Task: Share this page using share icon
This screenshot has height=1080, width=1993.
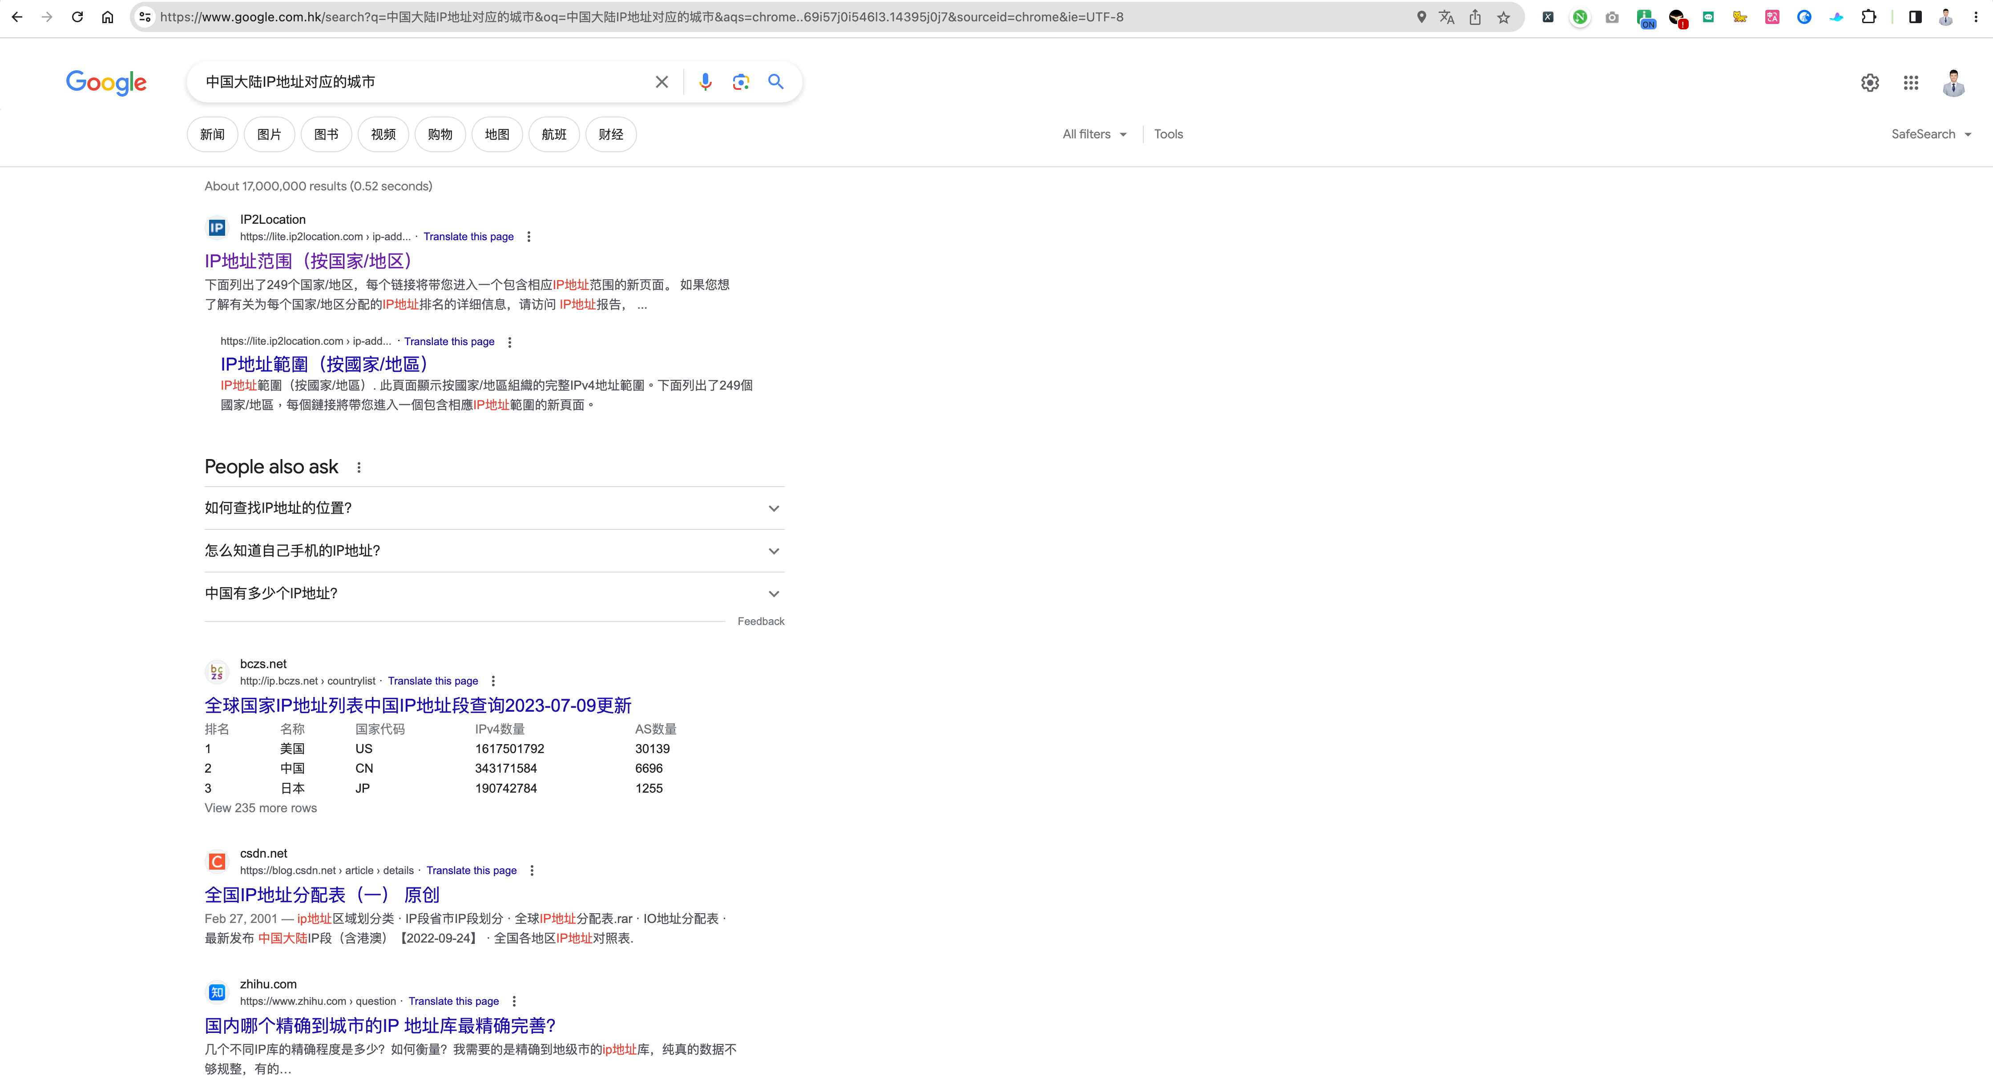Action: pyautogui.click(x=1476, y=17)
